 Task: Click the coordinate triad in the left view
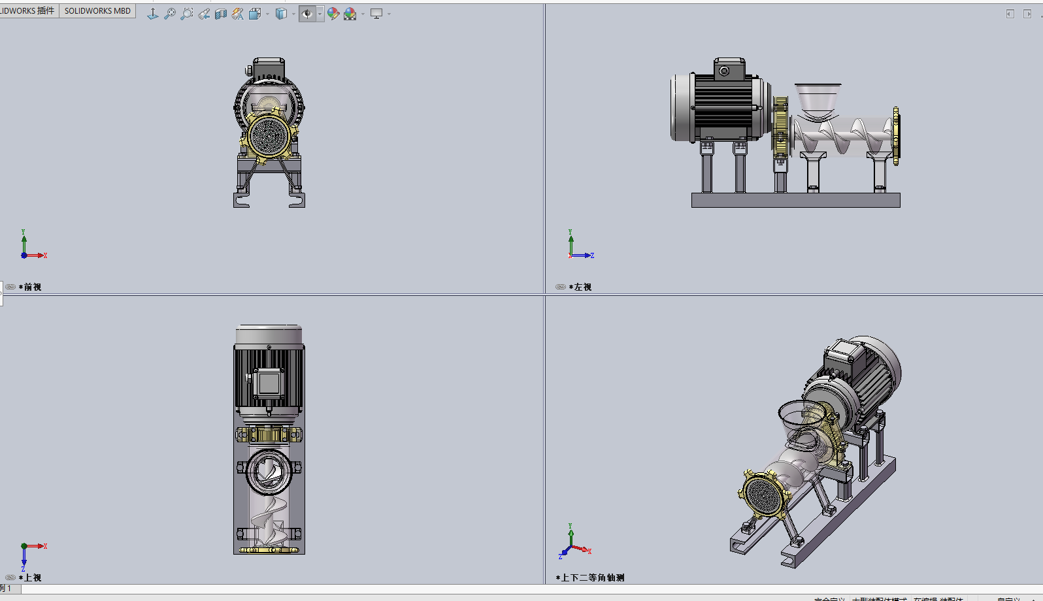coord(581,244)
